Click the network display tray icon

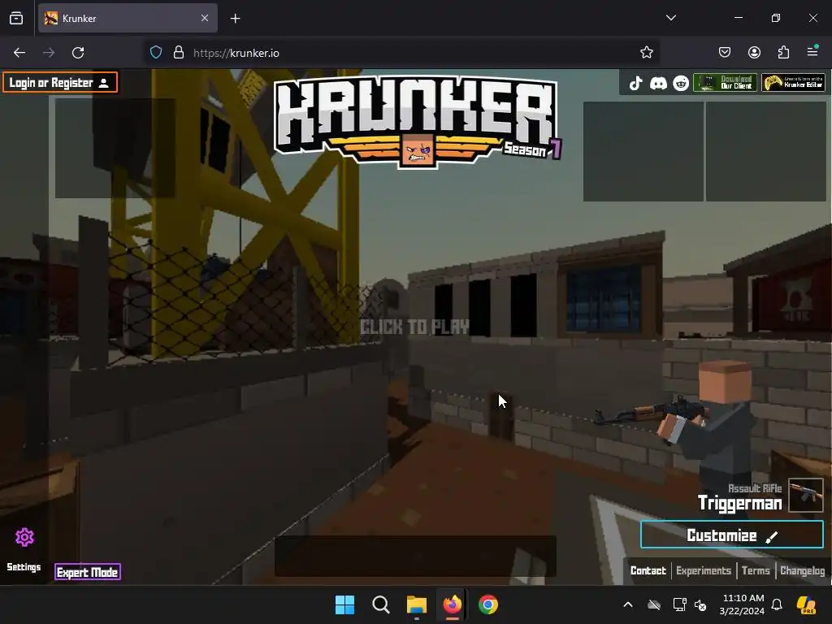679,604
